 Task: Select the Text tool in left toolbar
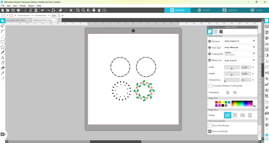(x=3, y=58)
